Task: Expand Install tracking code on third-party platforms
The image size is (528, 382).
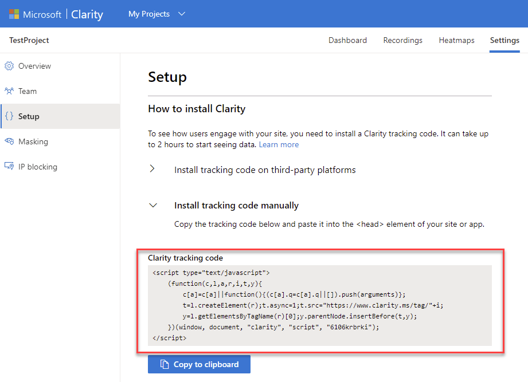Action: pos(152,170)
